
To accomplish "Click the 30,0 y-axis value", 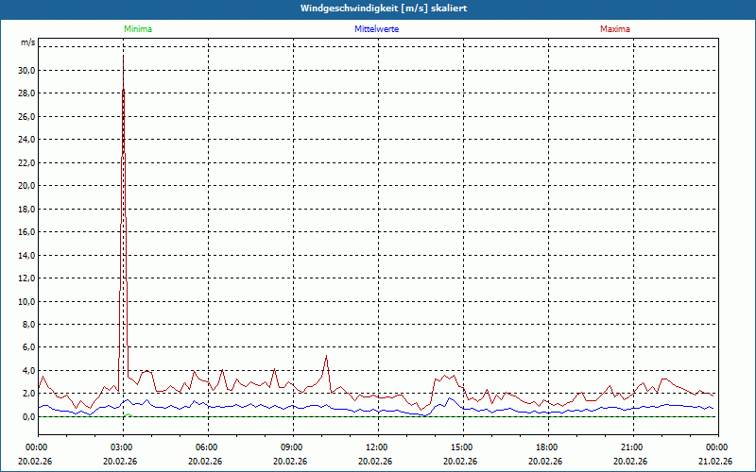I will (27, 70).
